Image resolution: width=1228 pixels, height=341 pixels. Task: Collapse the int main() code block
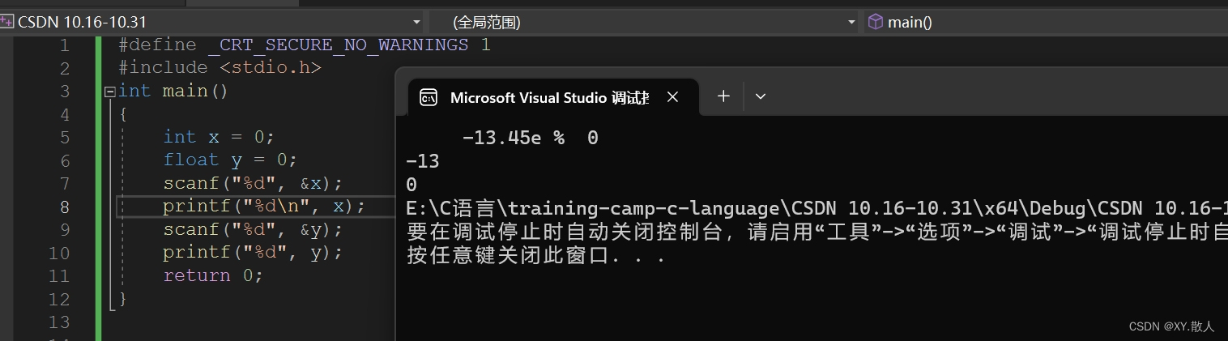(x=109, y=92)
